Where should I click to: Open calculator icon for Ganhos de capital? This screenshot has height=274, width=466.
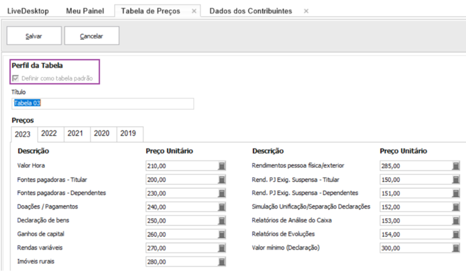222,234
